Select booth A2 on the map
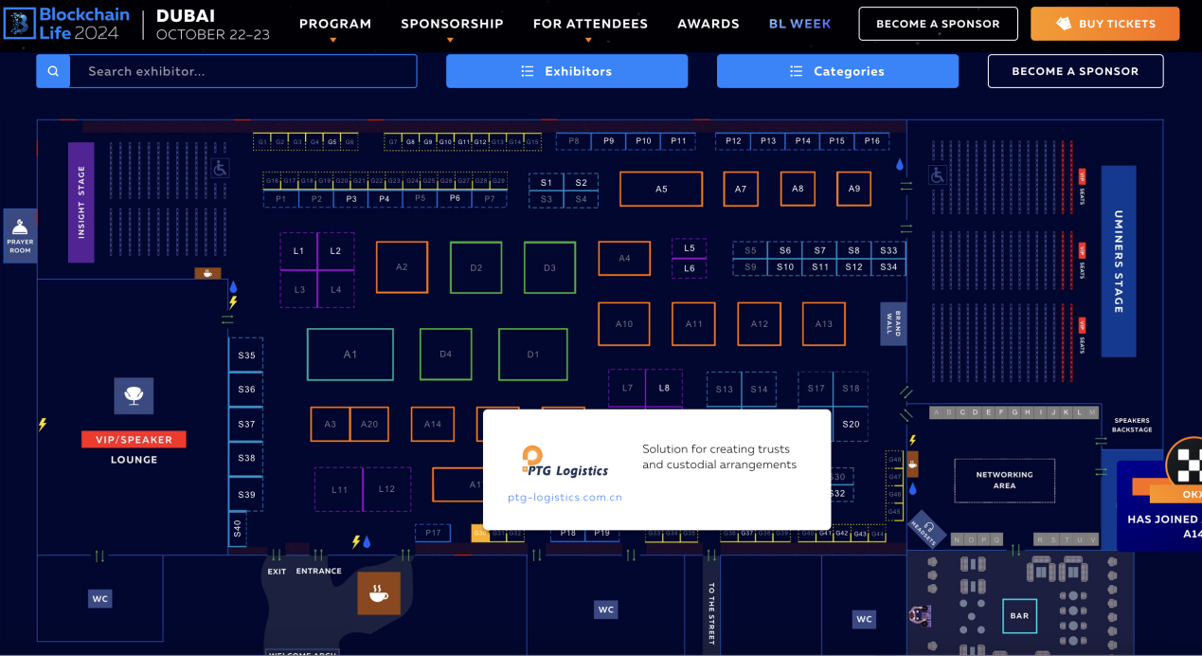The height and width of the screenshot is (656, 1202). click(x=402, y=267)
